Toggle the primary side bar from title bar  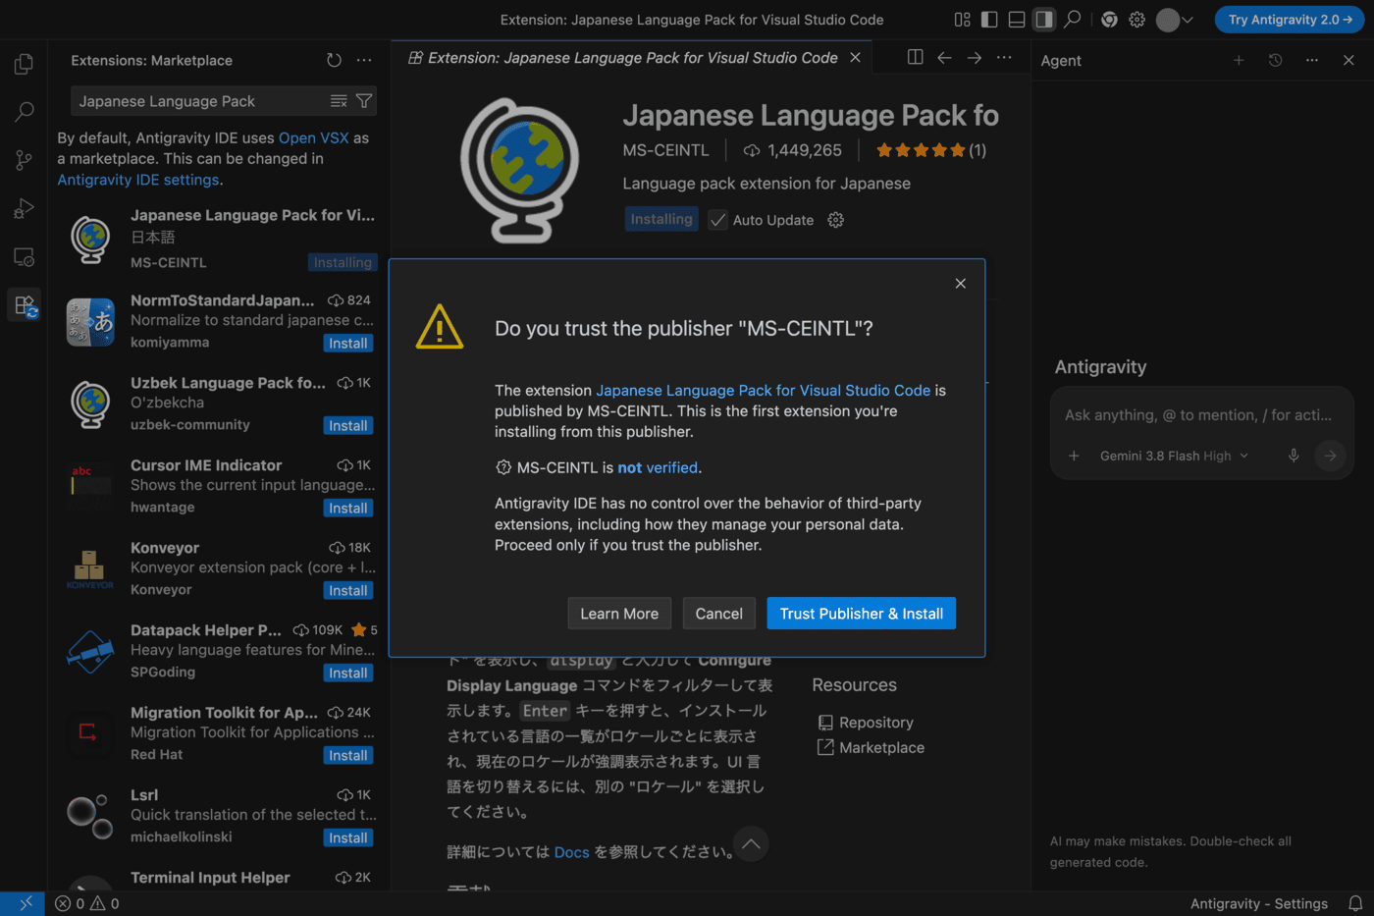coord(989,20)
